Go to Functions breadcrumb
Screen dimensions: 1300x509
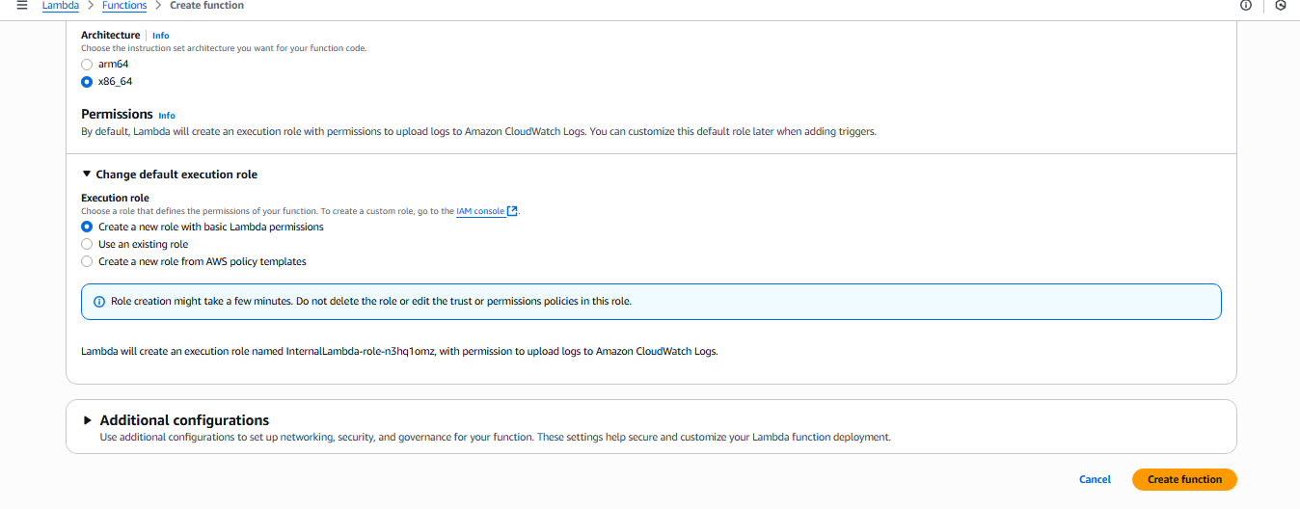coord(124,6)
